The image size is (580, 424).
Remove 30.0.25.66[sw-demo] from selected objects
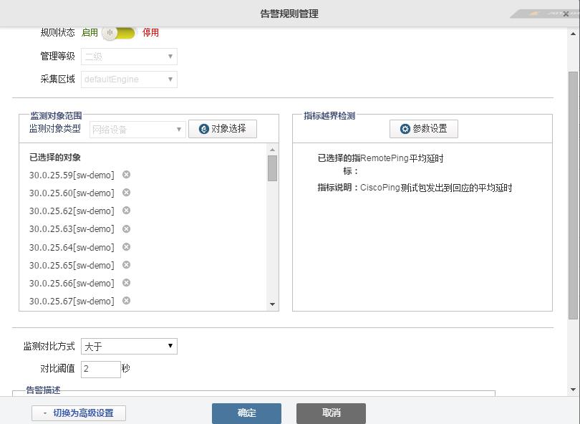click(x=126, y=283)
